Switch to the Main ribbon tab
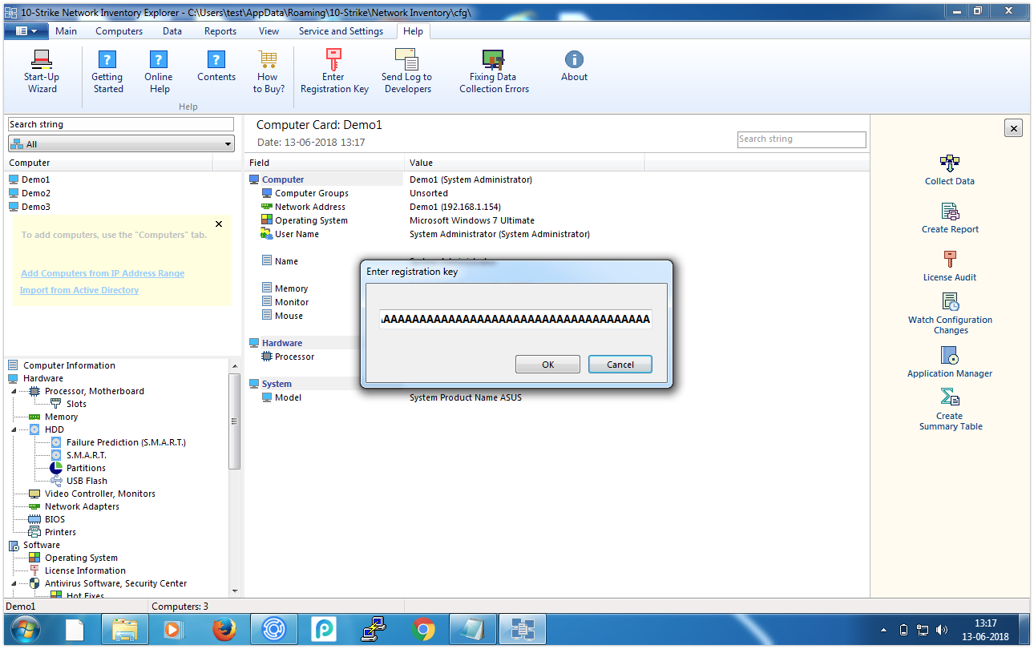 coord(66,31)
